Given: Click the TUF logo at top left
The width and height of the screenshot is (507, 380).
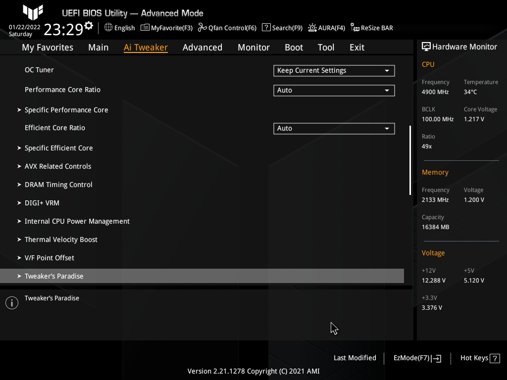Looking at the screenshot, I should pyautogui.click(x=33, y=12).
